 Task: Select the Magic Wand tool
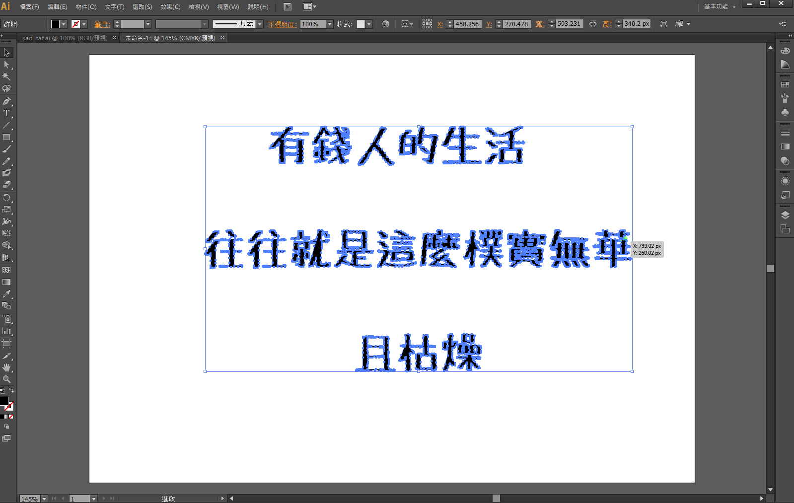click(x=6, y=76)
